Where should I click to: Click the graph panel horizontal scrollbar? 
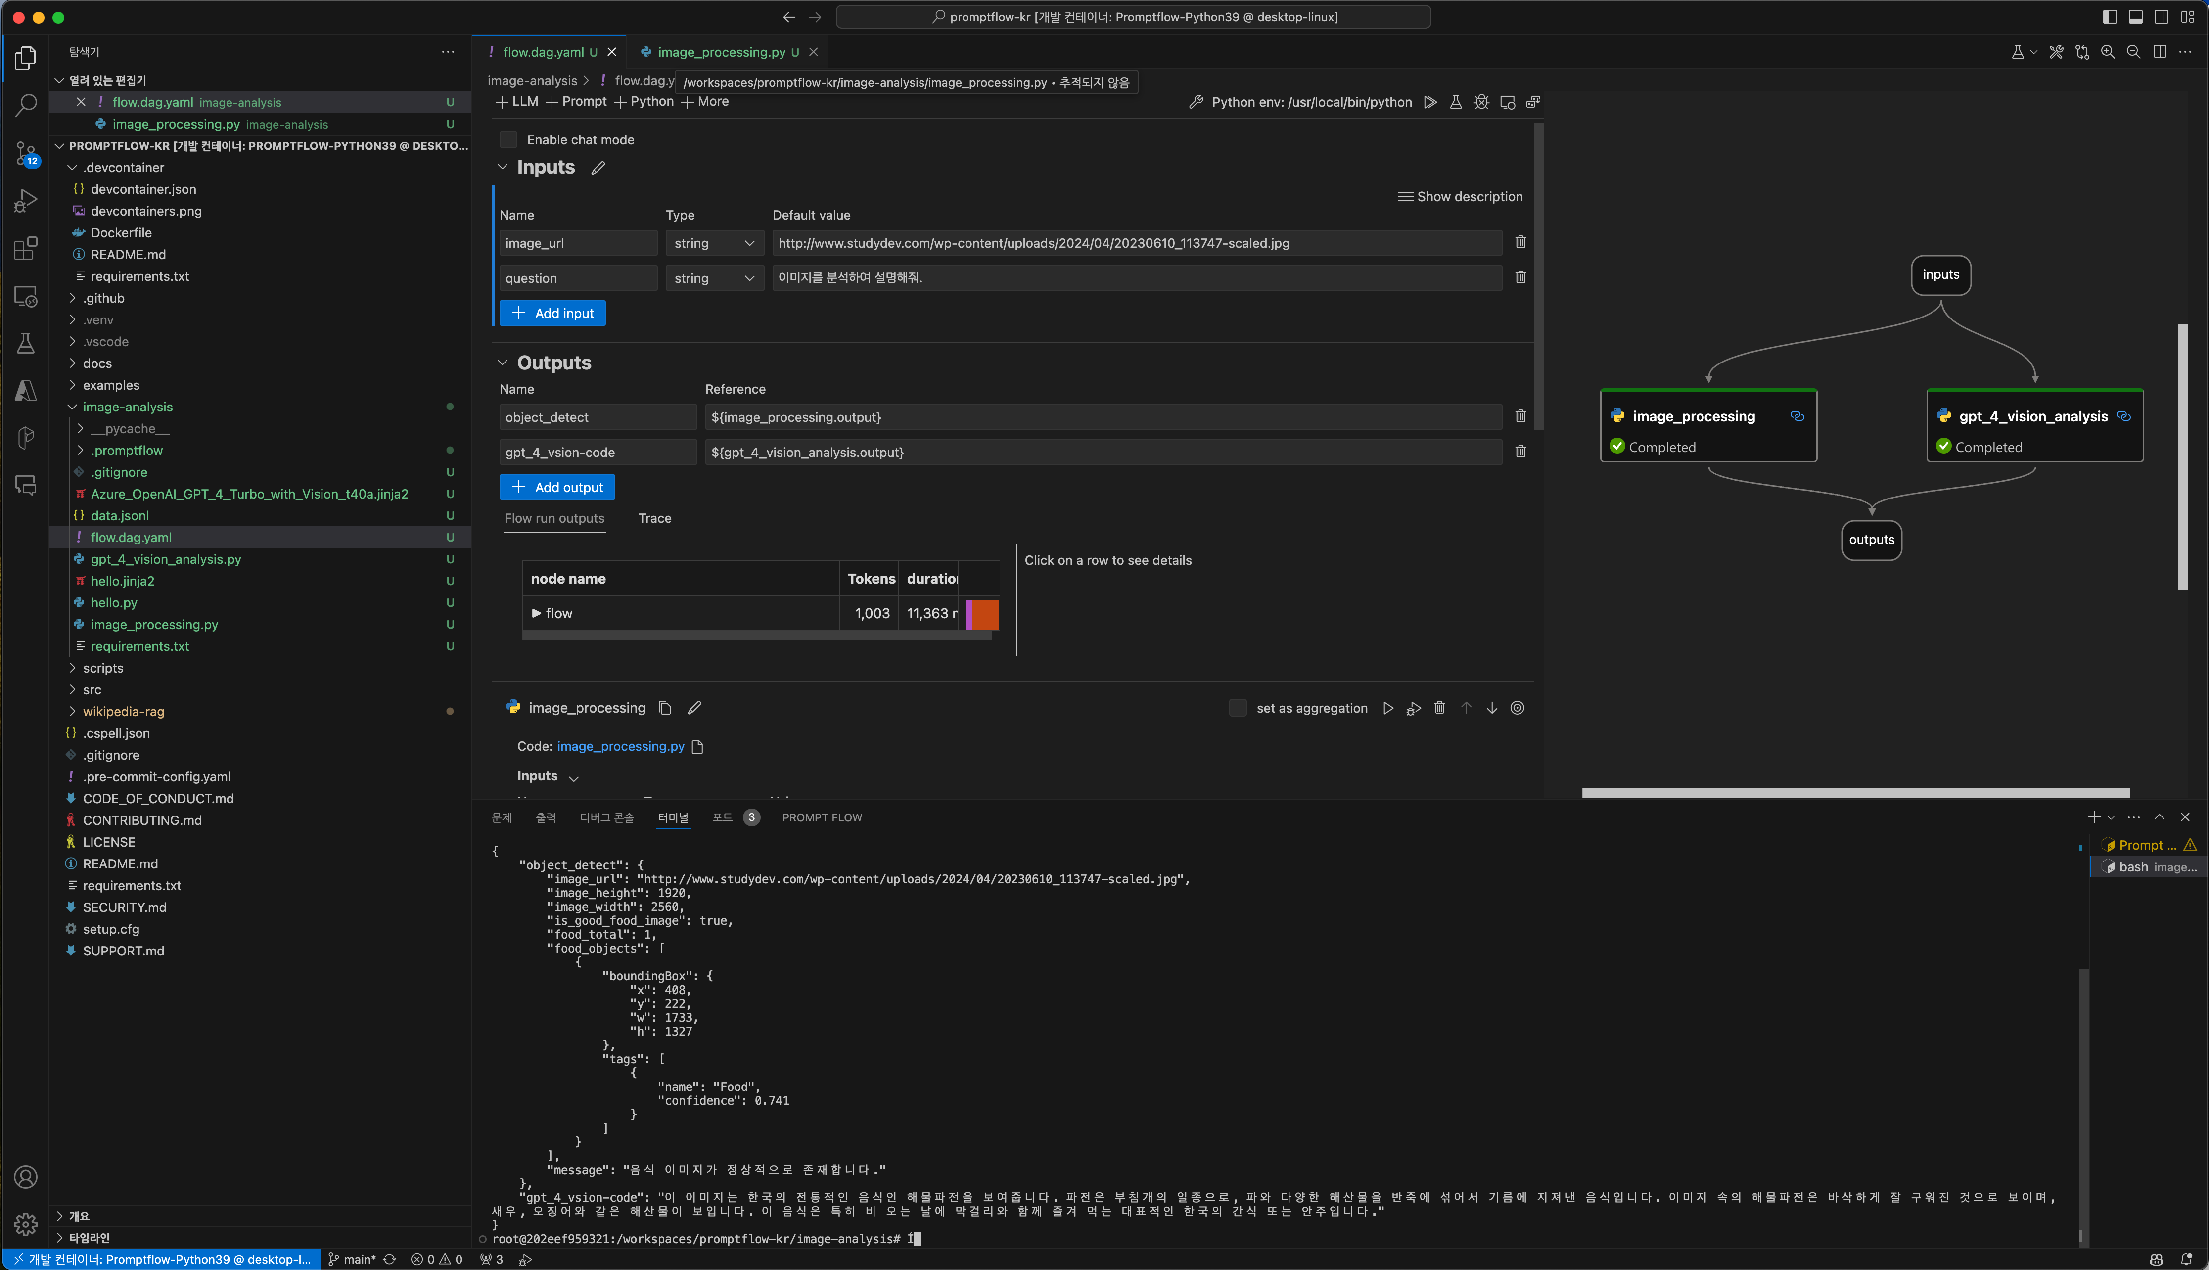coord(1856,793)
